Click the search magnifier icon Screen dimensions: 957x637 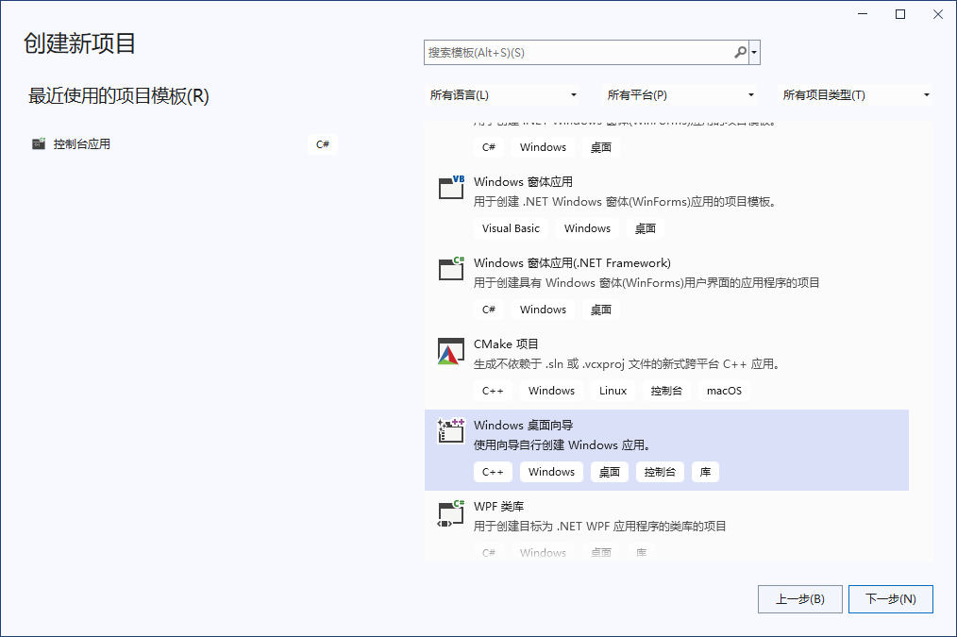(740, 53)
